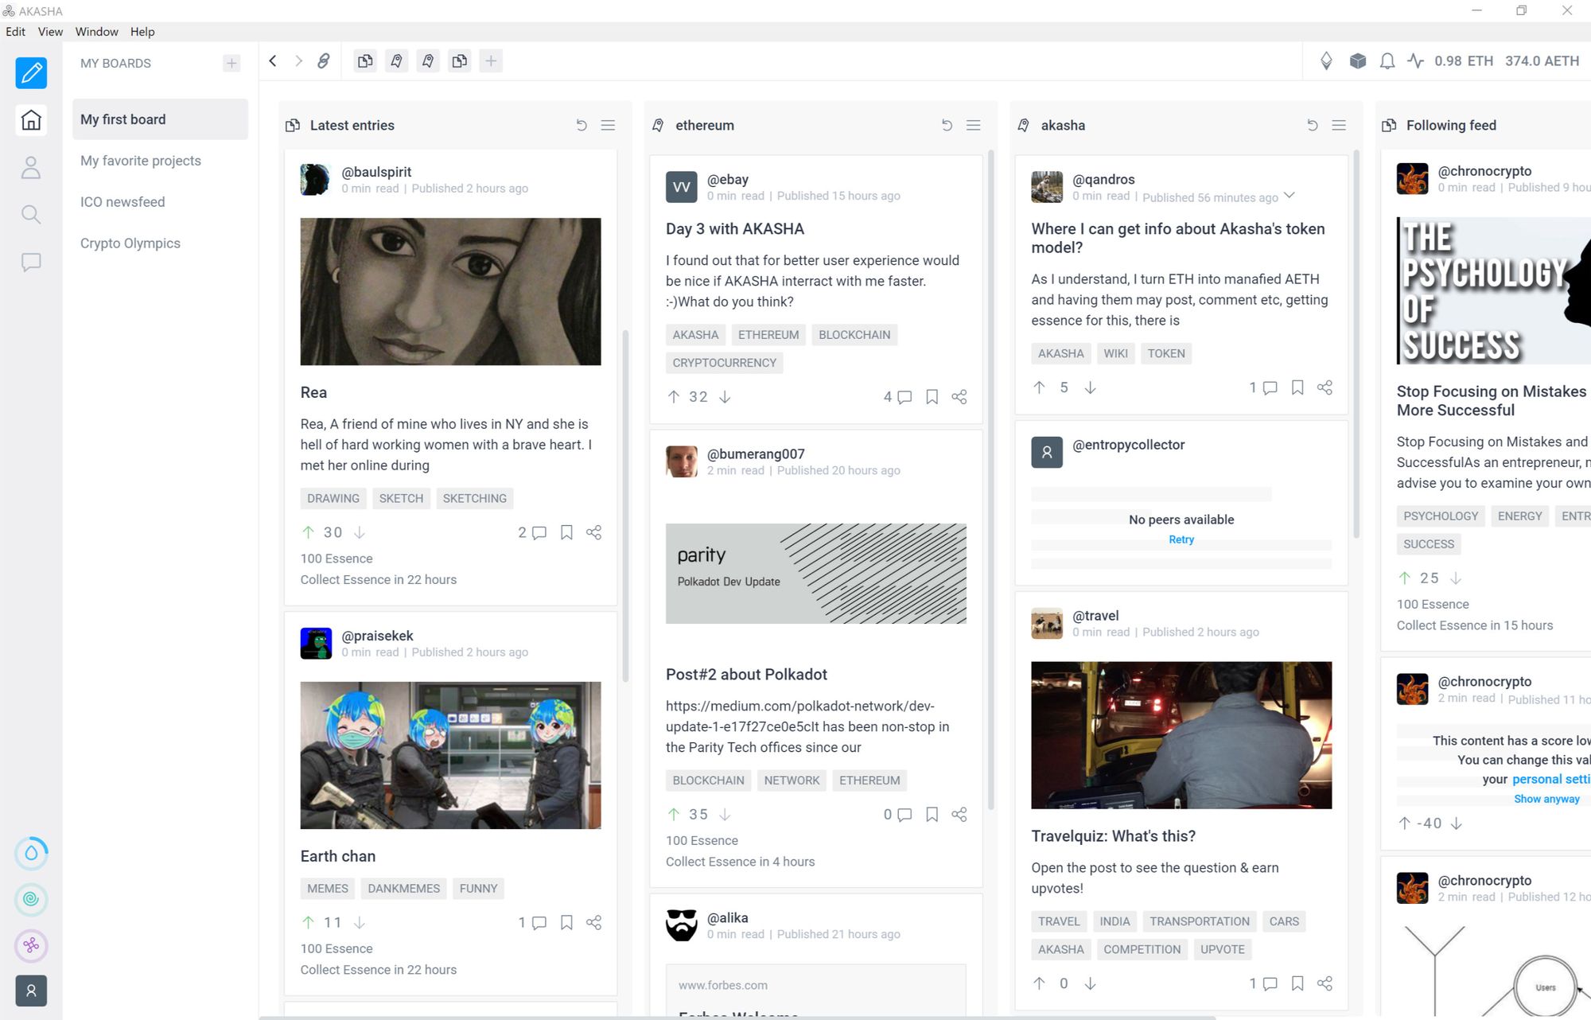The image size is (1591, 1020).
Task: Upvote the Earth chan entry
Action: pyautogui.click(x=308, y=922)
